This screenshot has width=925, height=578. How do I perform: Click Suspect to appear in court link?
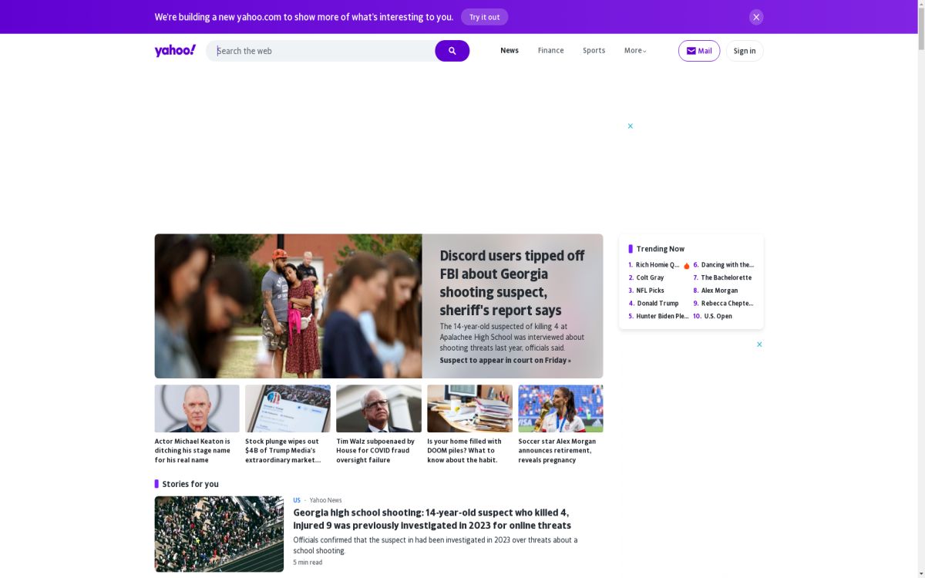tap(505, 360)
